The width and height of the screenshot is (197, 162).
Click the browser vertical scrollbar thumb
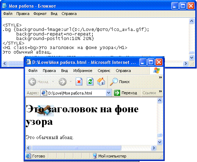(x=159, y=135)
